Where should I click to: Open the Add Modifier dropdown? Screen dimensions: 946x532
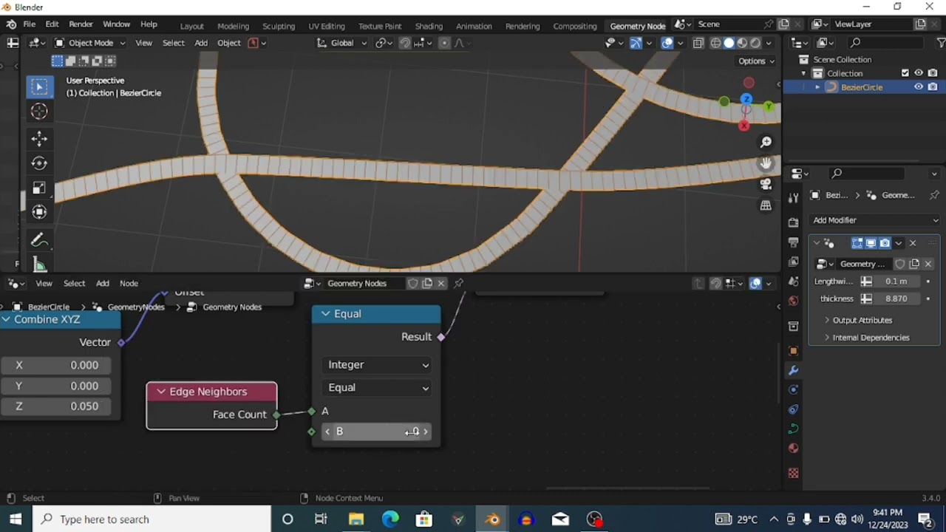(875, 220)
